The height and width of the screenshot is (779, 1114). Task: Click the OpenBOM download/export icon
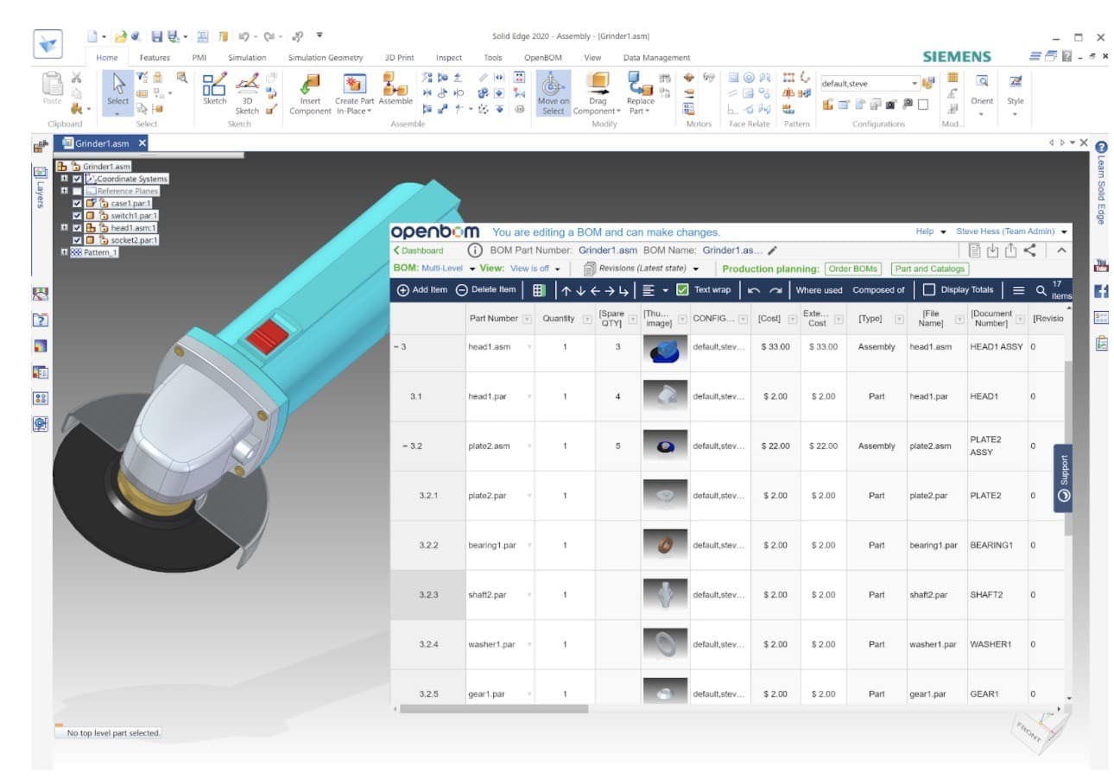point(992,250)
